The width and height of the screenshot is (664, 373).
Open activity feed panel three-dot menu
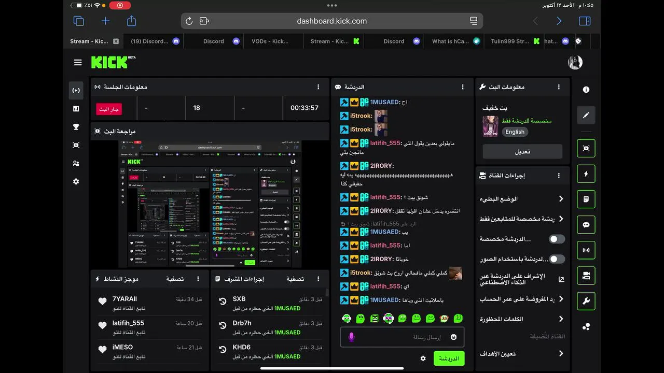198,279
